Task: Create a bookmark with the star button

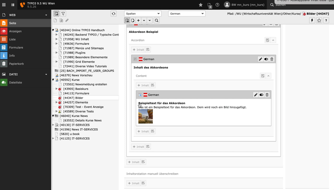Action: tap(319, 20)
